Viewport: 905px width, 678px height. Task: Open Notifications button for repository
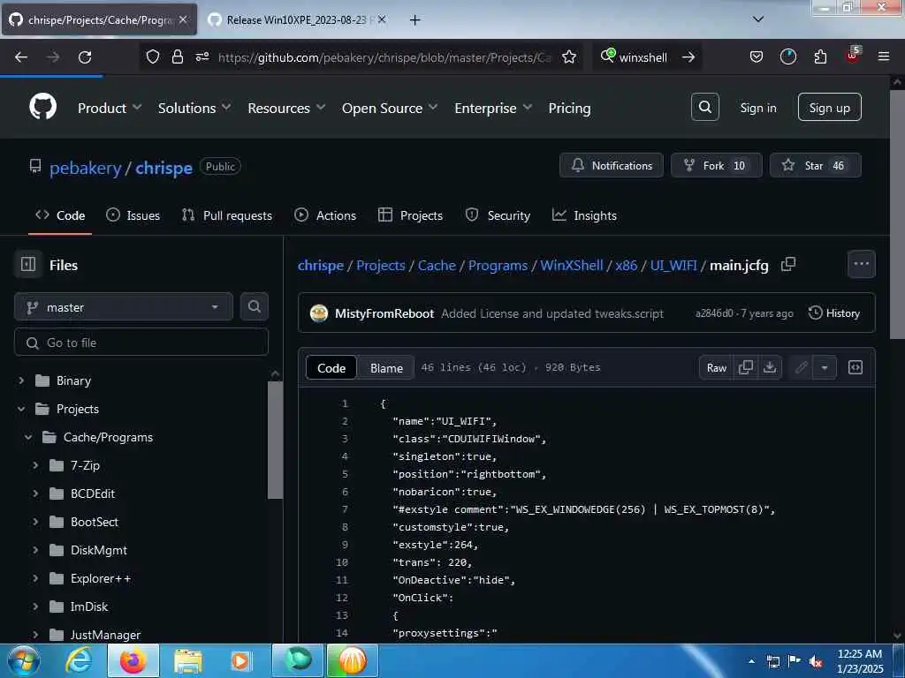612,165
